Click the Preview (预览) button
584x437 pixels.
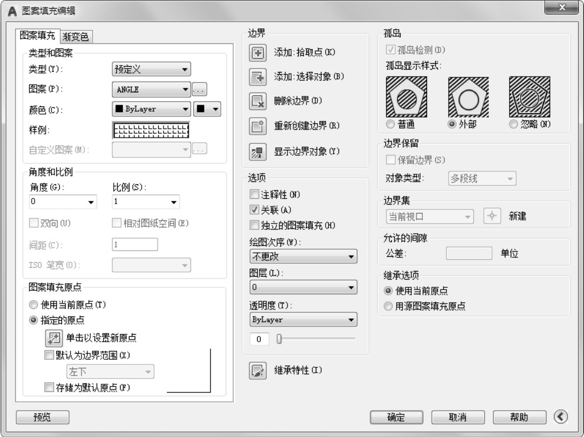(x=42, y=417)
